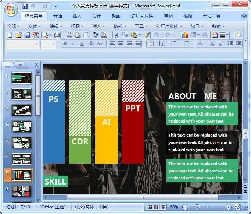Click the Cut scissors icon
Viewport: 251px width, 214px height.
[117, 35]
